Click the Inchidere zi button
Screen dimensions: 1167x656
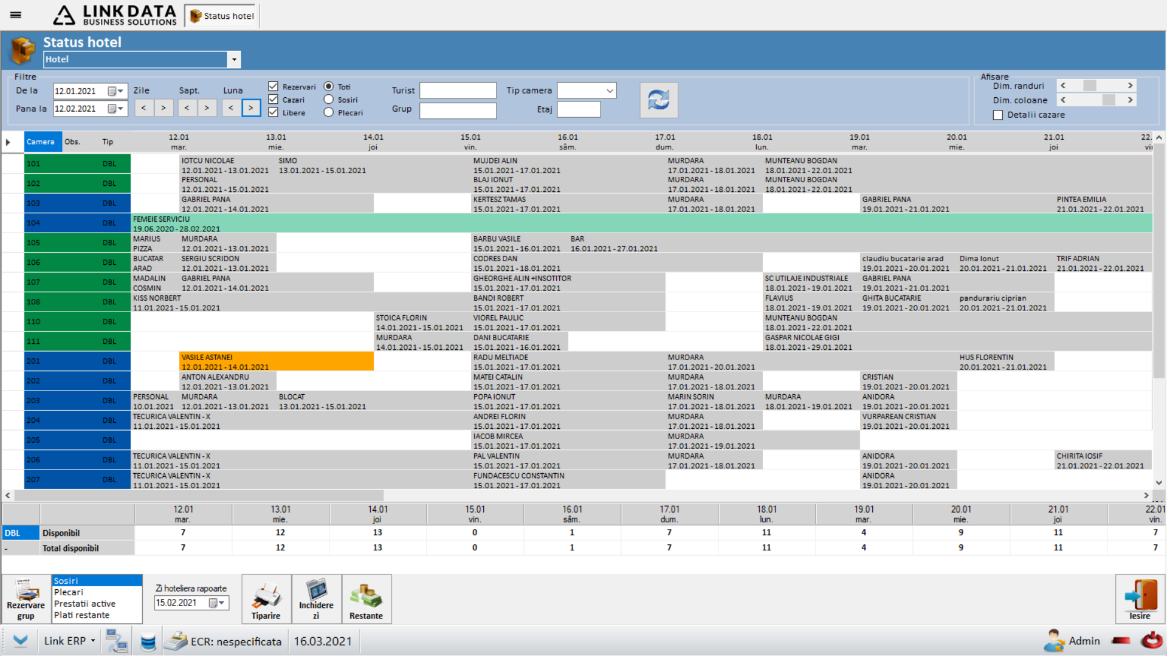click(x=316, y=600)
